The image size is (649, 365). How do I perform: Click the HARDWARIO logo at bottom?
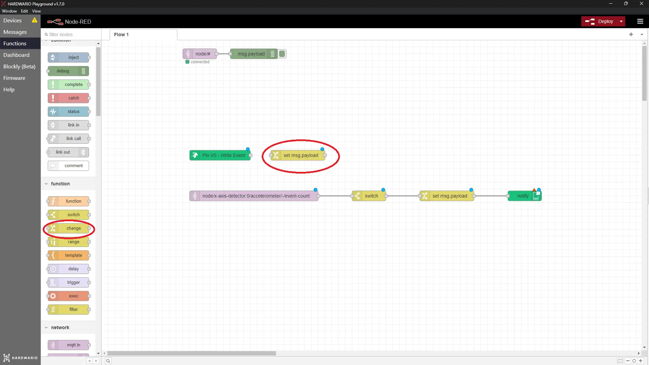(20, 358)
